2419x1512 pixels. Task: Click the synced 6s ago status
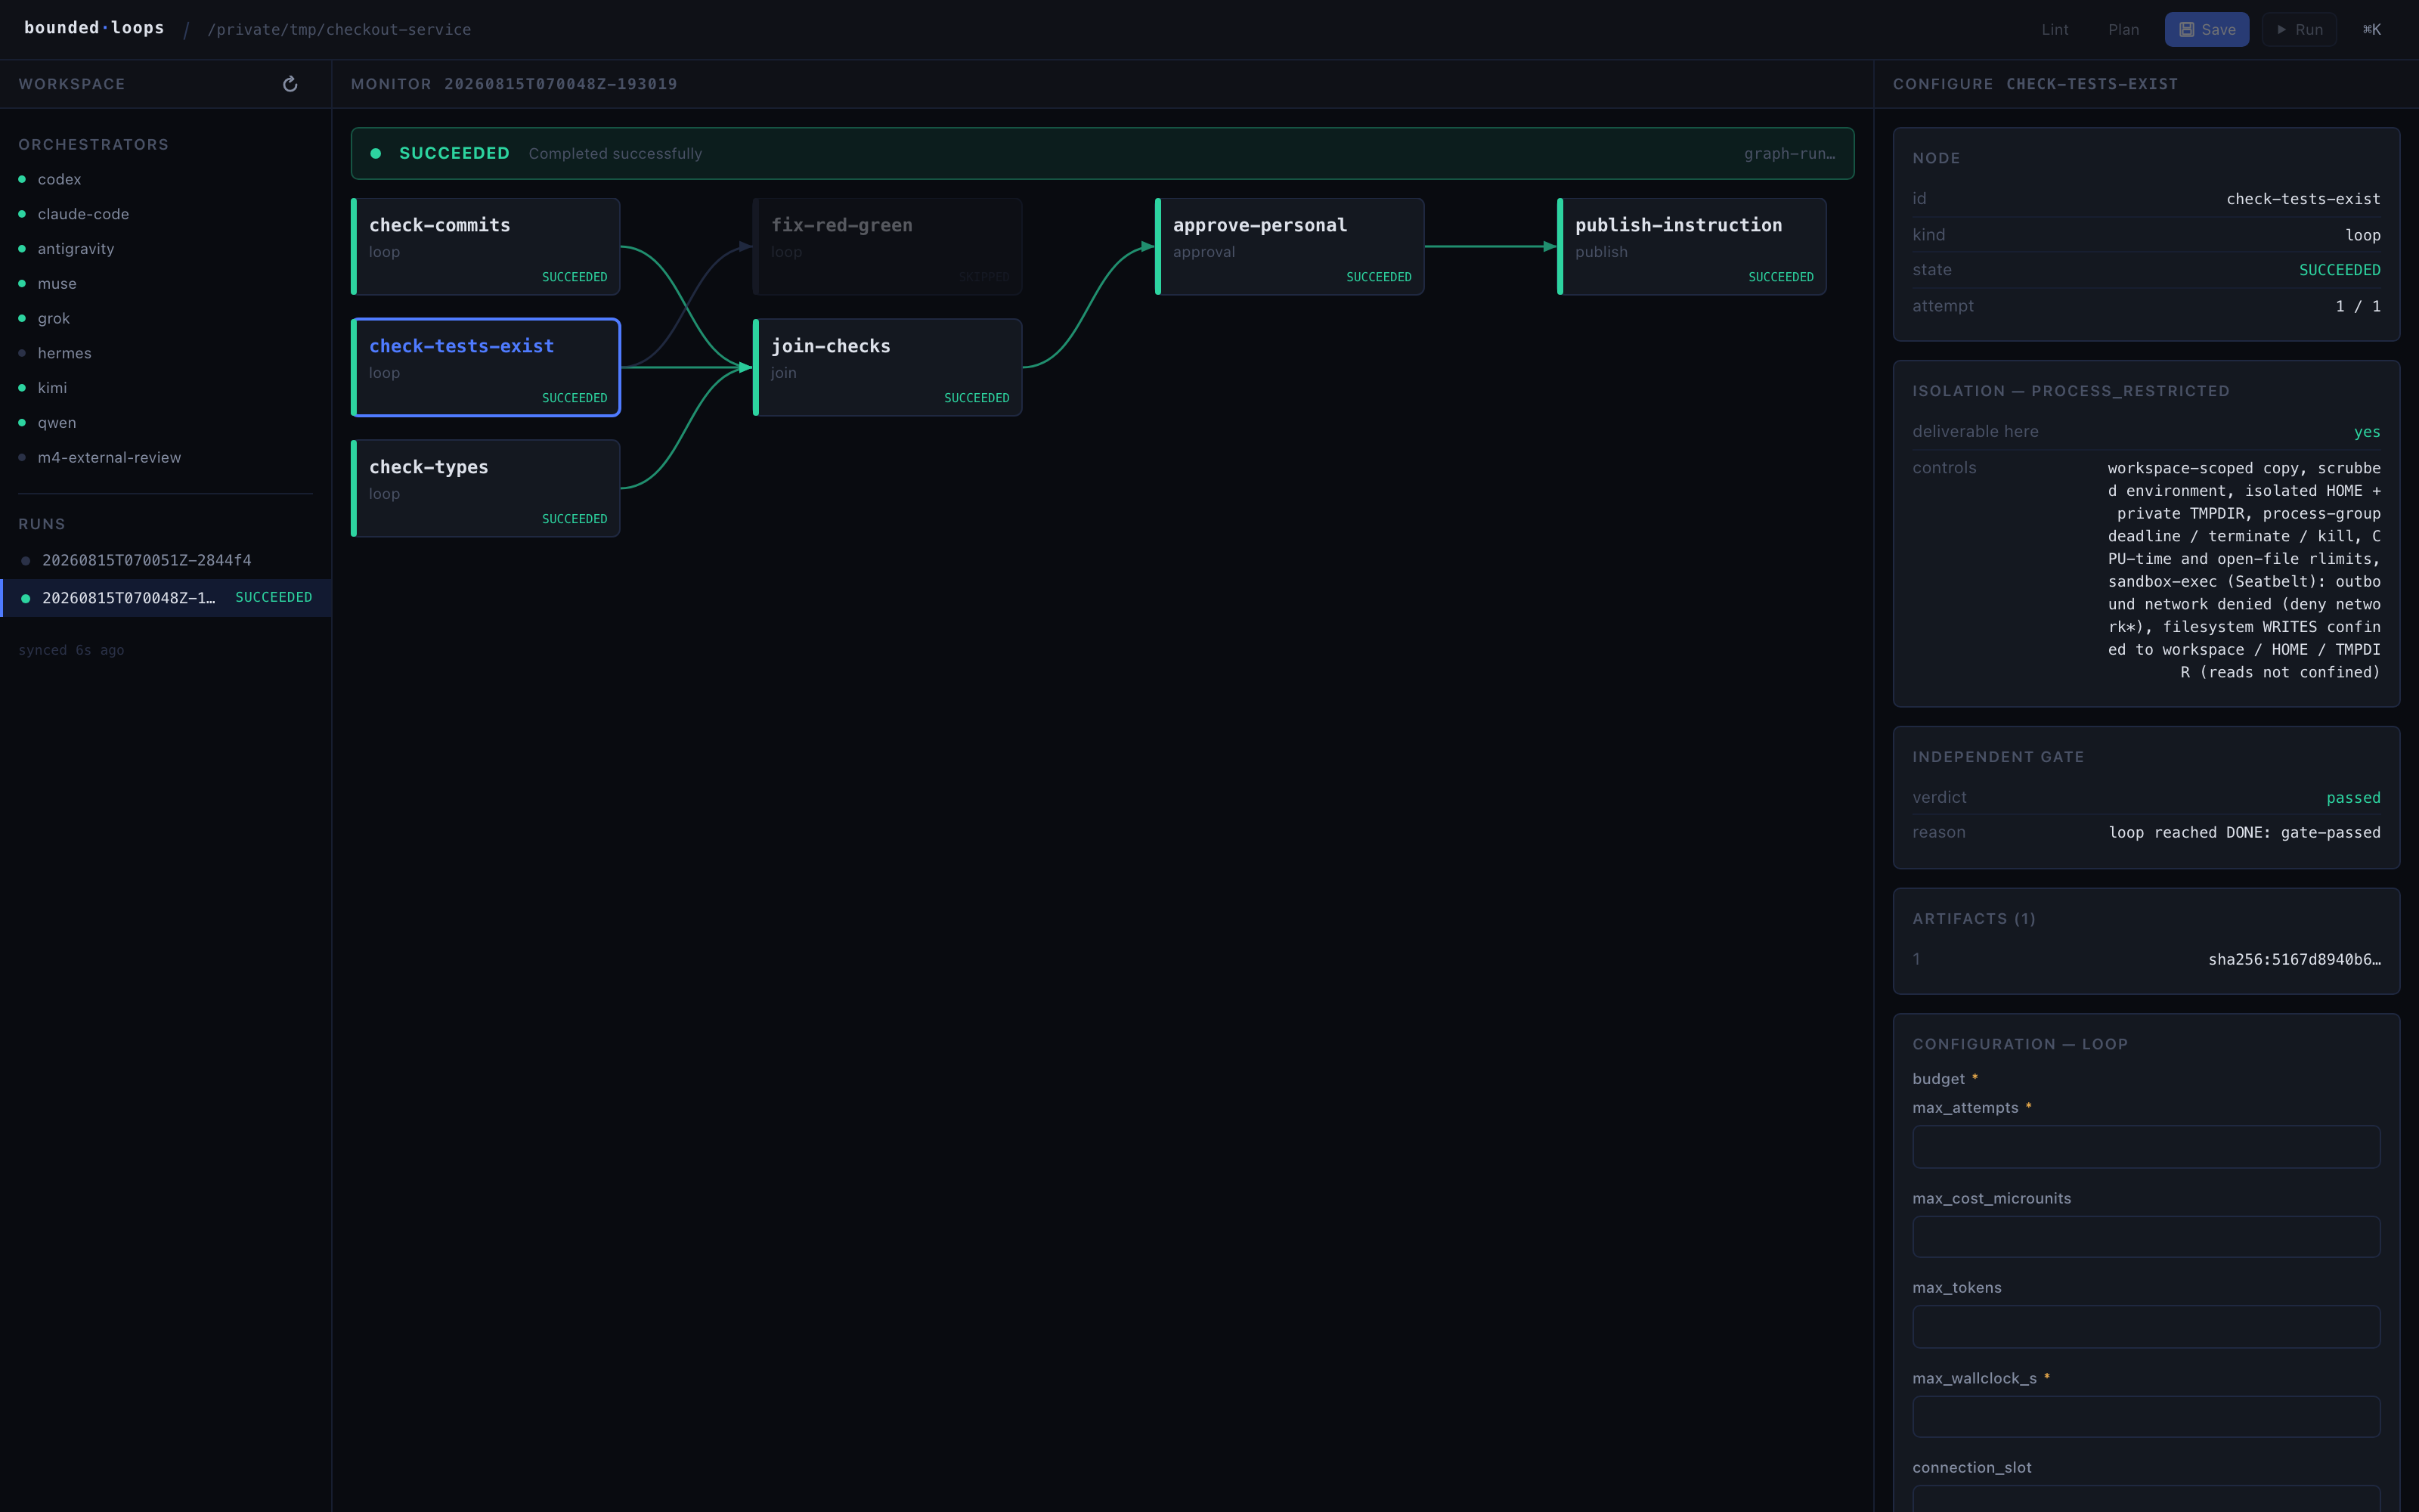[71, 650]
